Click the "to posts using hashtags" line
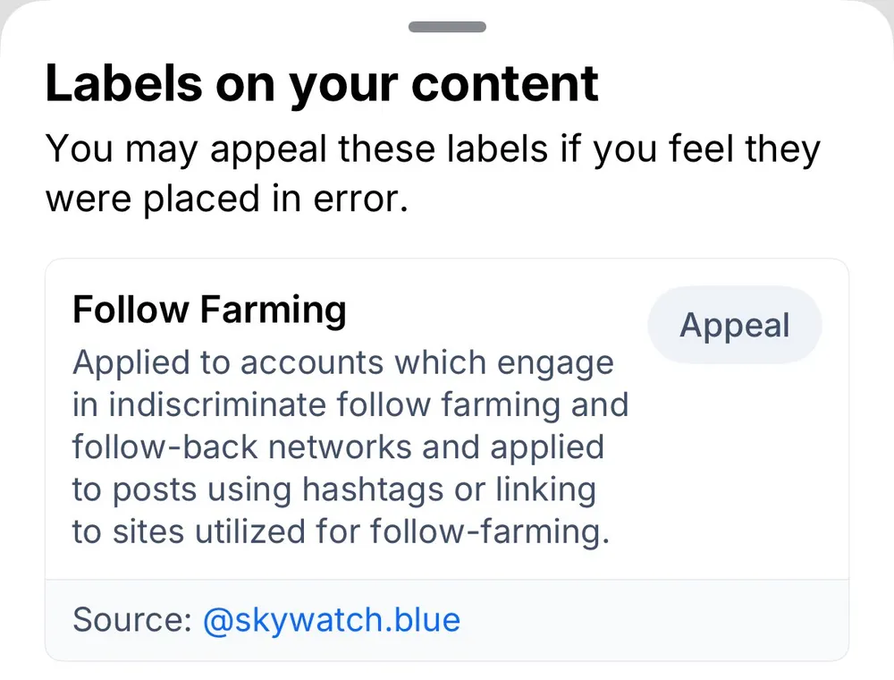The image size is (894, 680). pos(333,489)
